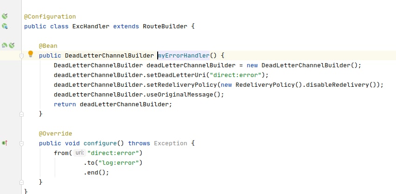The height and width of the screenshot is (194, 396).
Task: Click the class keyword
Action: [x=59, y=26]
